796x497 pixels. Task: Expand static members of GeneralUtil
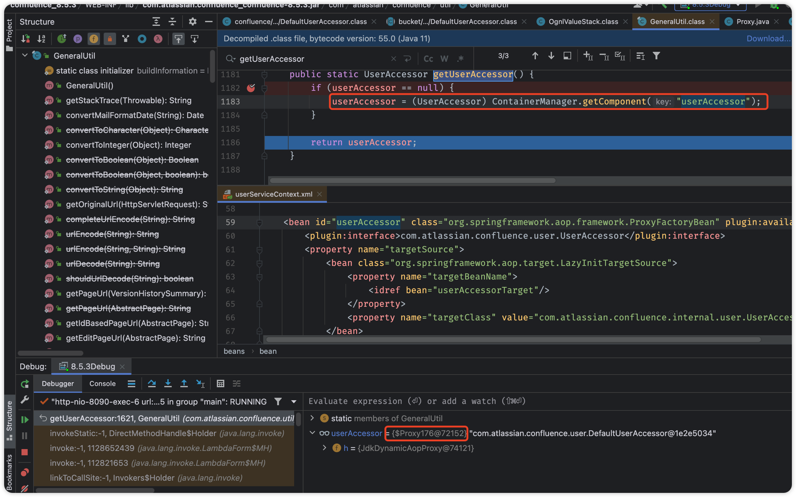coord(312,418)
